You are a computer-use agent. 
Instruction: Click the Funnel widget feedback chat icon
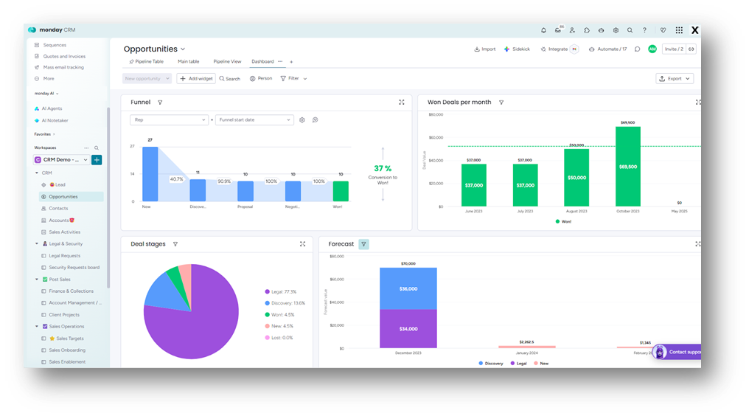tap(315, 120)
